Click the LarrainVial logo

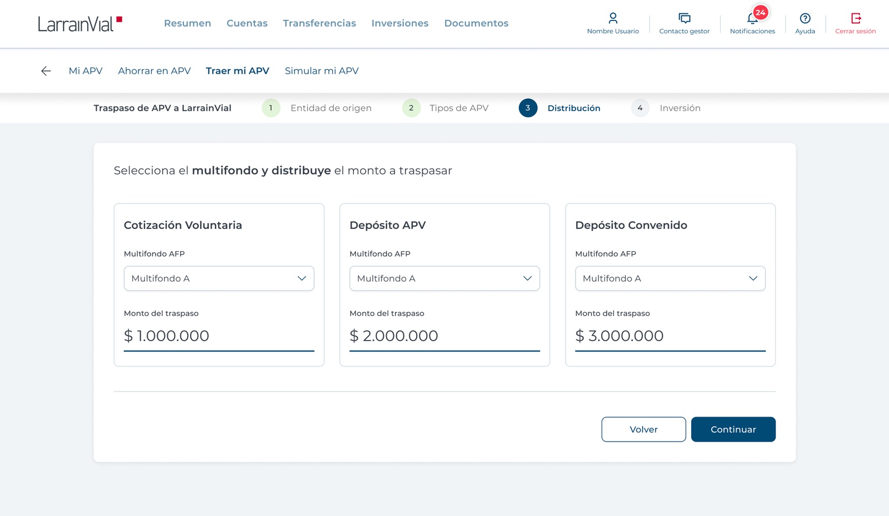coord(80,24)
